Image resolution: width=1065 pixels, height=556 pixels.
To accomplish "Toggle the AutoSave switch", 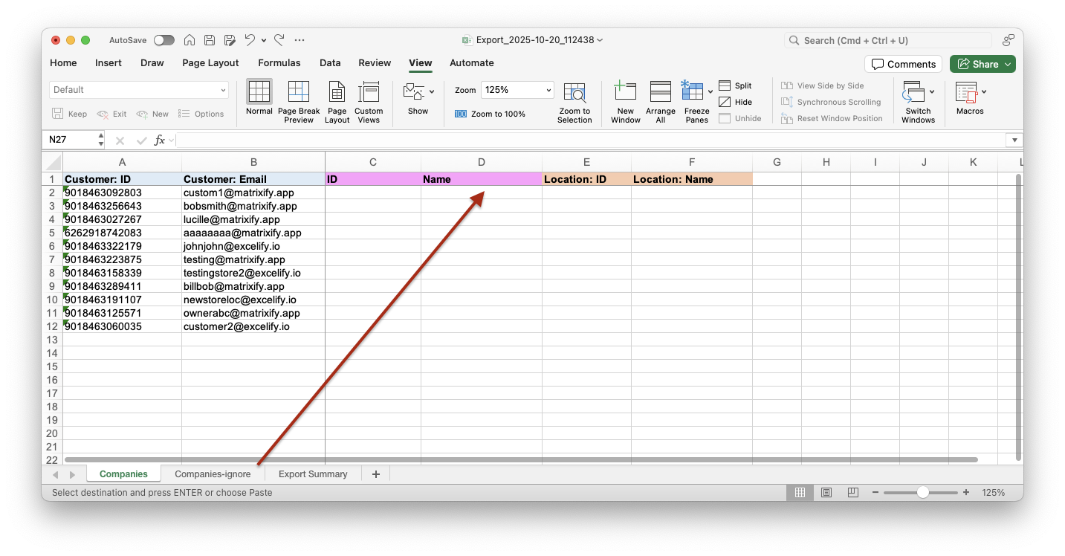I will pyautogui.click(x=164, y=40).
